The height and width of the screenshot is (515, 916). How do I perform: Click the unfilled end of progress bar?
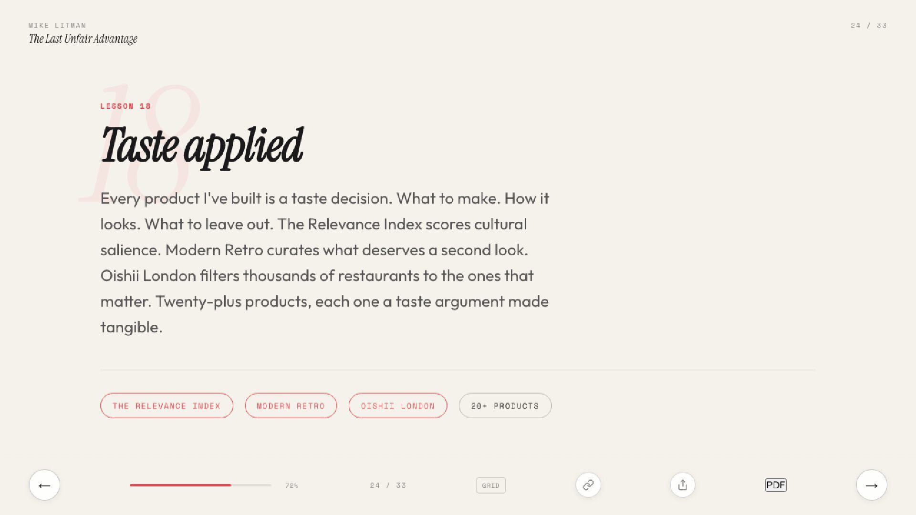pos(251,485)
